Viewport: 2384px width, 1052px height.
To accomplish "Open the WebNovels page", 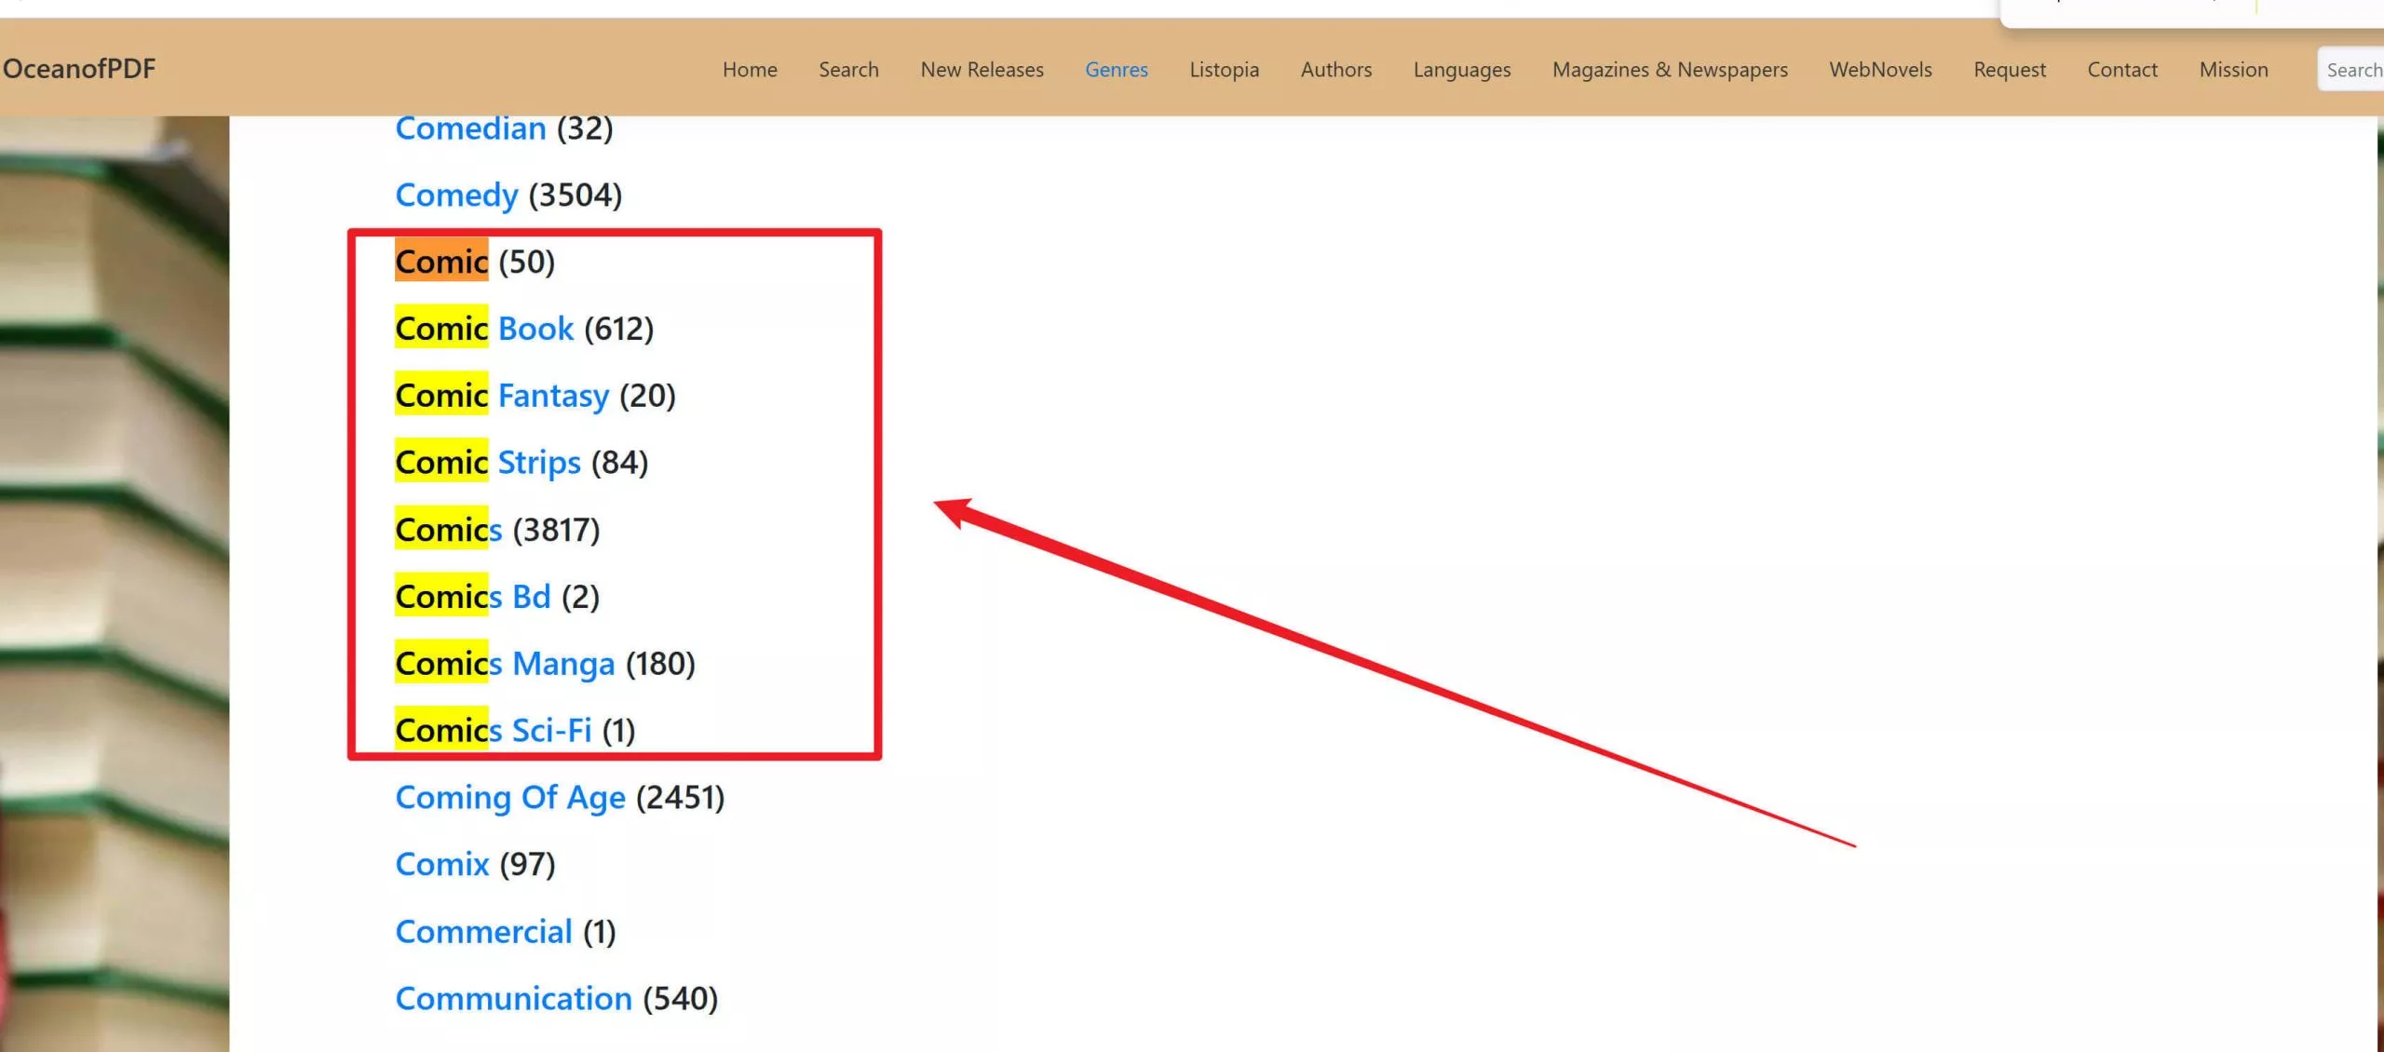I will (x=1879, y=70).
